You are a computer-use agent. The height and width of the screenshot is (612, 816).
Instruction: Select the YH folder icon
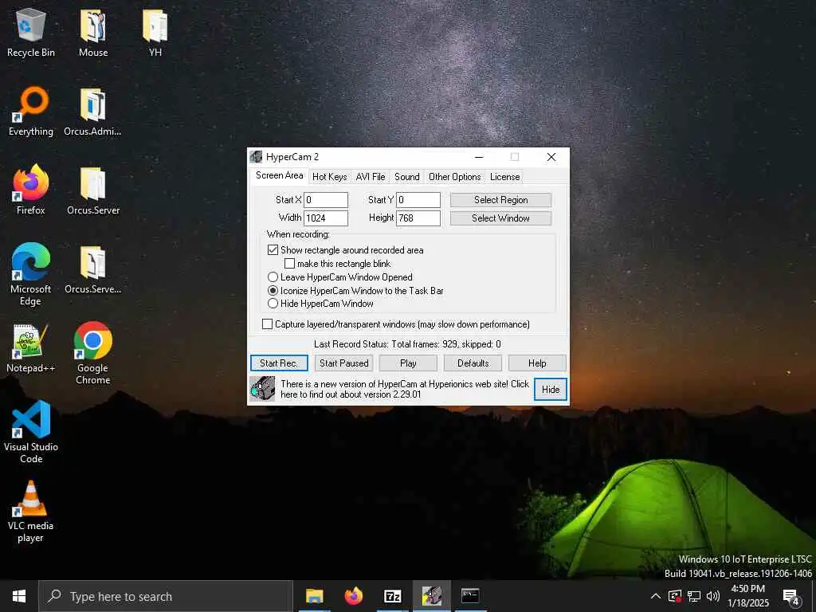[155, 32]
